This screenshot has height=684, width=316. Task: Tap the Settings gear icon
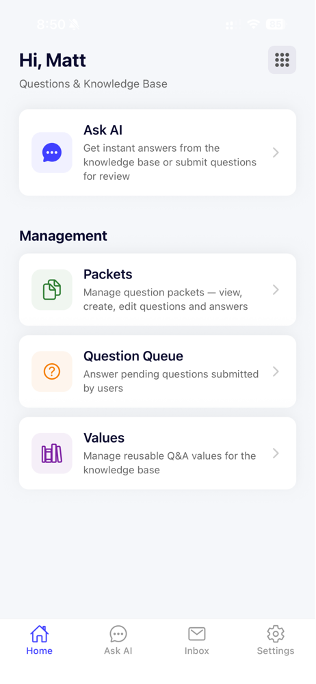tap(276, 634)
